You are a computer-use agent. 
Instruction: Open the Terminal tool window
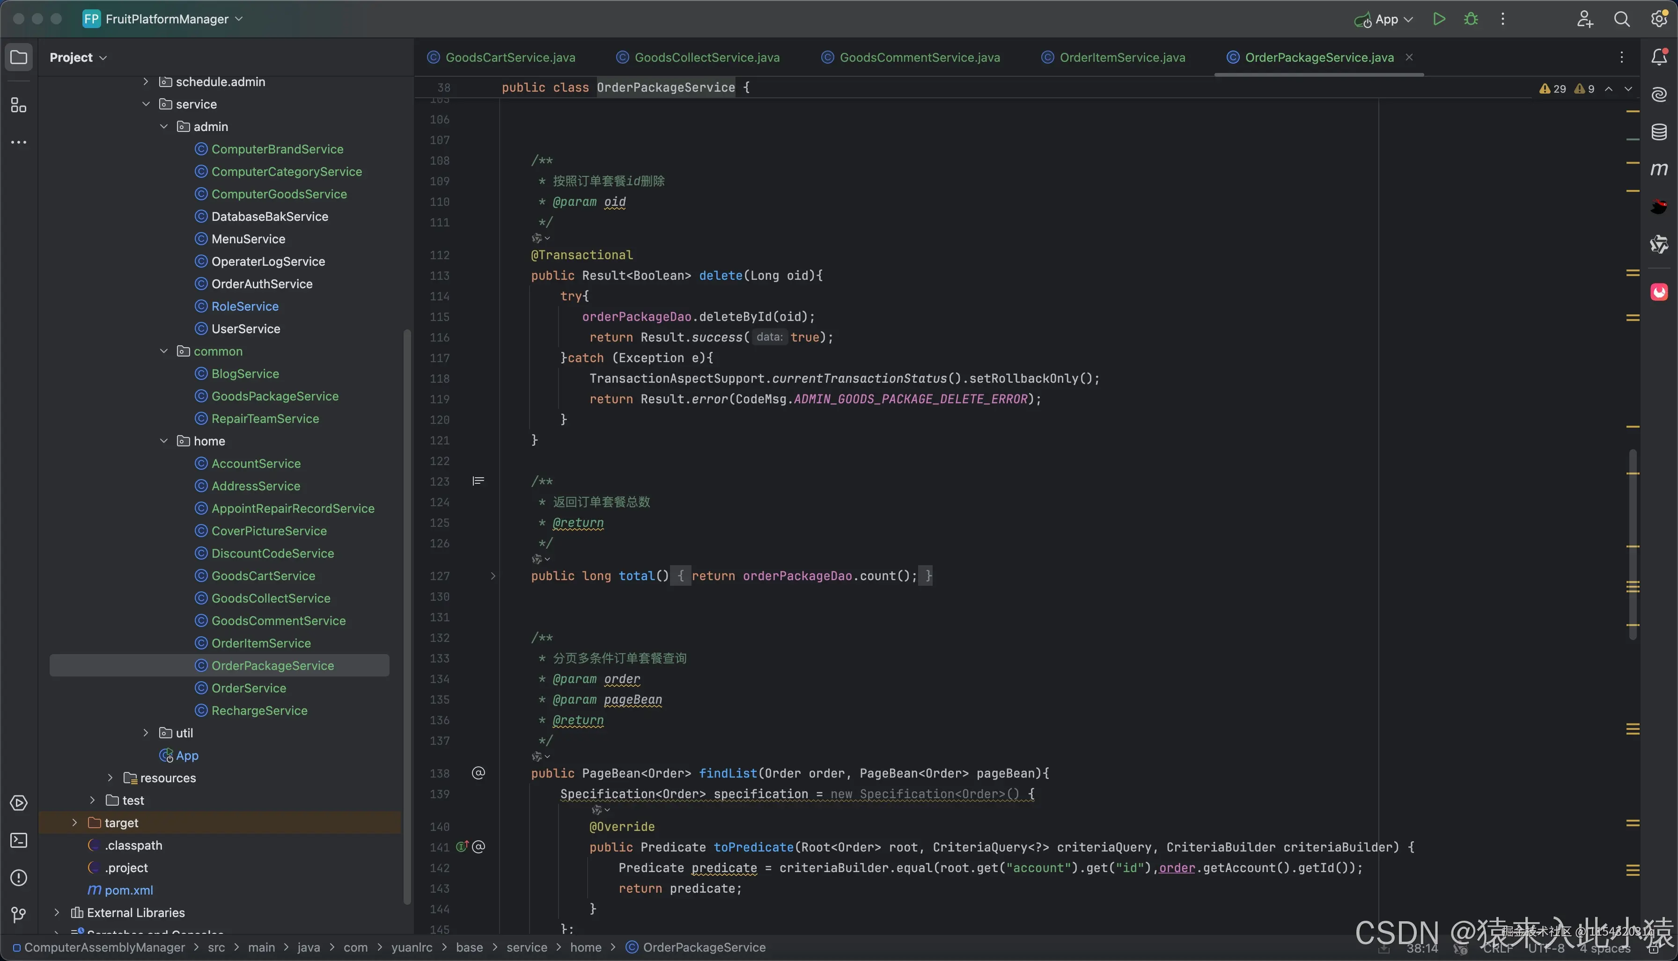(18, 840)
